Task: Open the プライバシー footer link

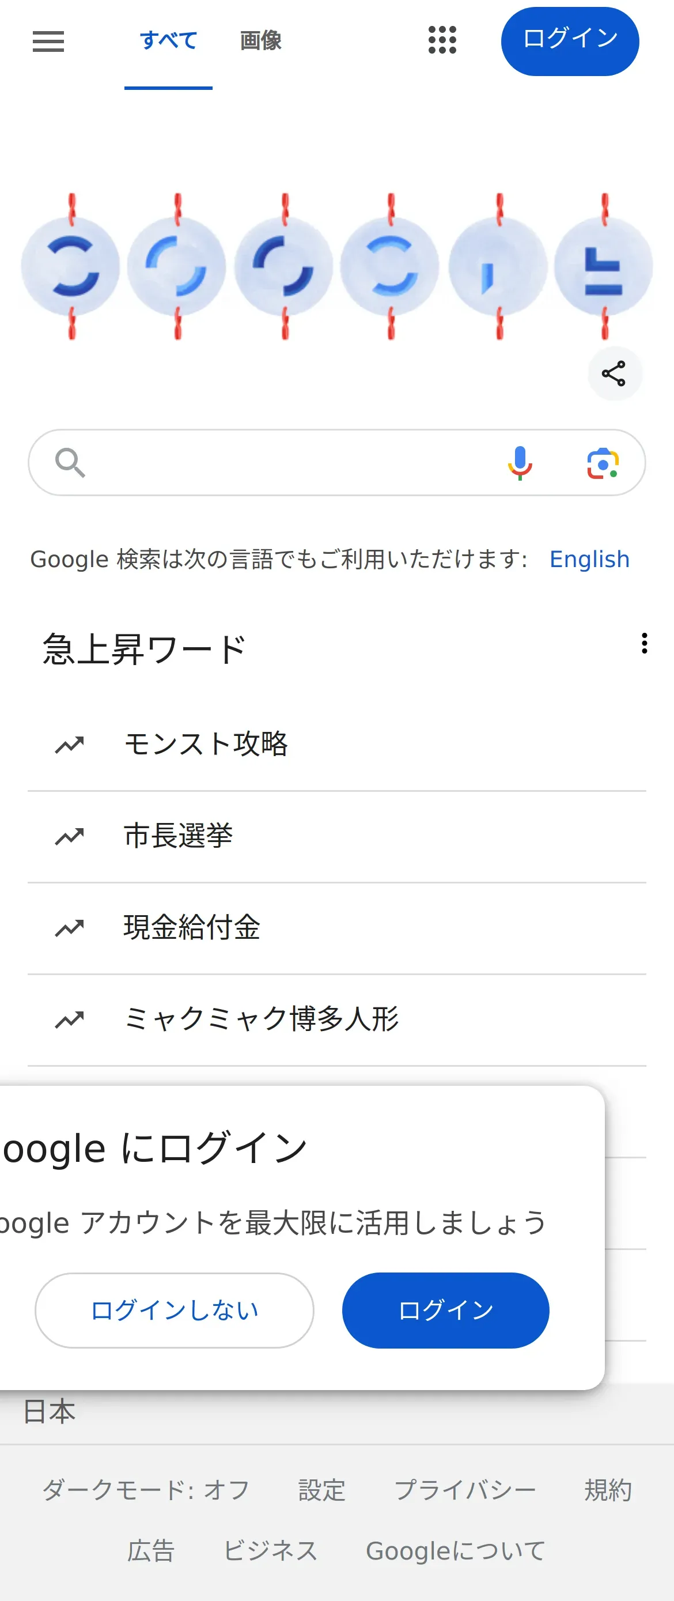Action: pyautogui.click(x=465, y=1490)
